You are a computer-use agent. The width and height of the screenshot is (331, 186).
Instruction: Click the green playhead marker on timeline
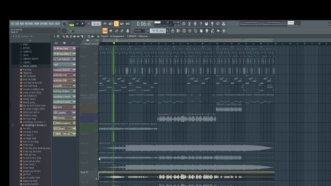click(114, 43)
